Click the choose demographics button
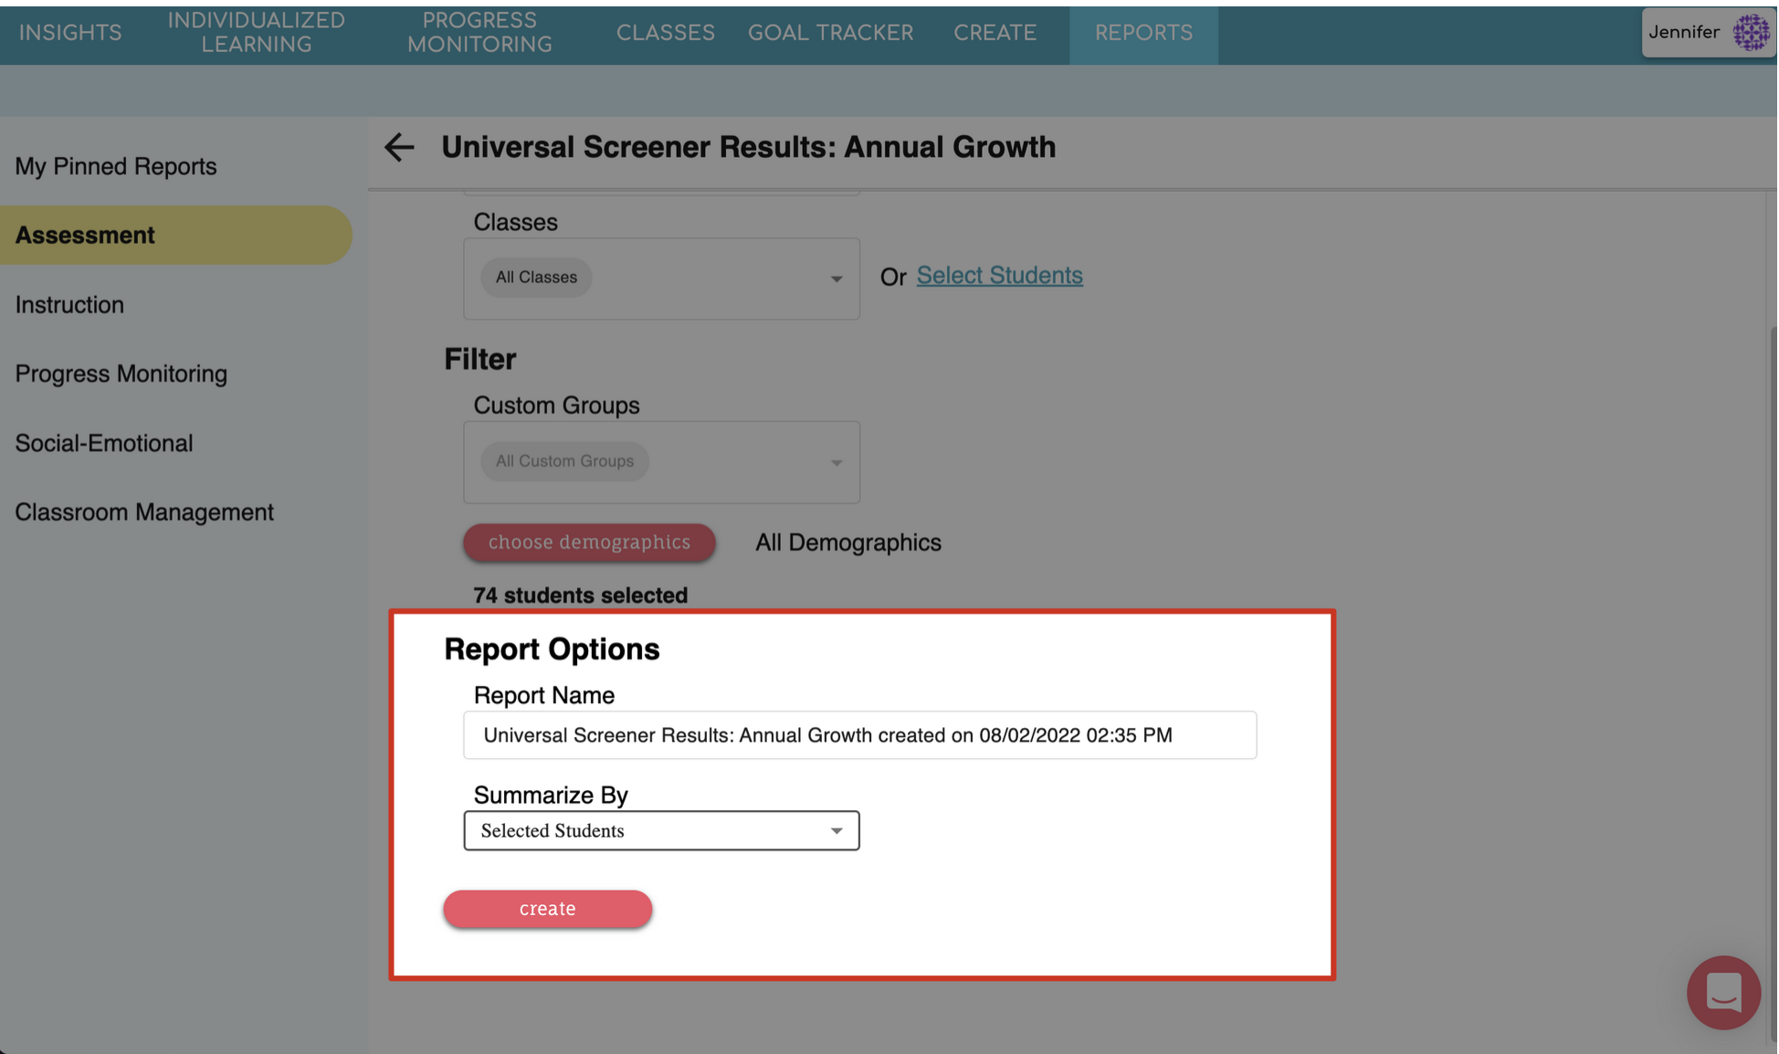1779x1054 pixels. coord(589,542)
